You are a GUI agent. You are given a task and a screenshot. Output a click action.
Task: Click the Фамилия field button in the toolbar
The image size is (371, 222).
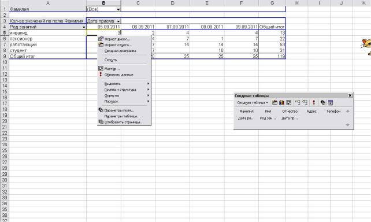[246, 111]
